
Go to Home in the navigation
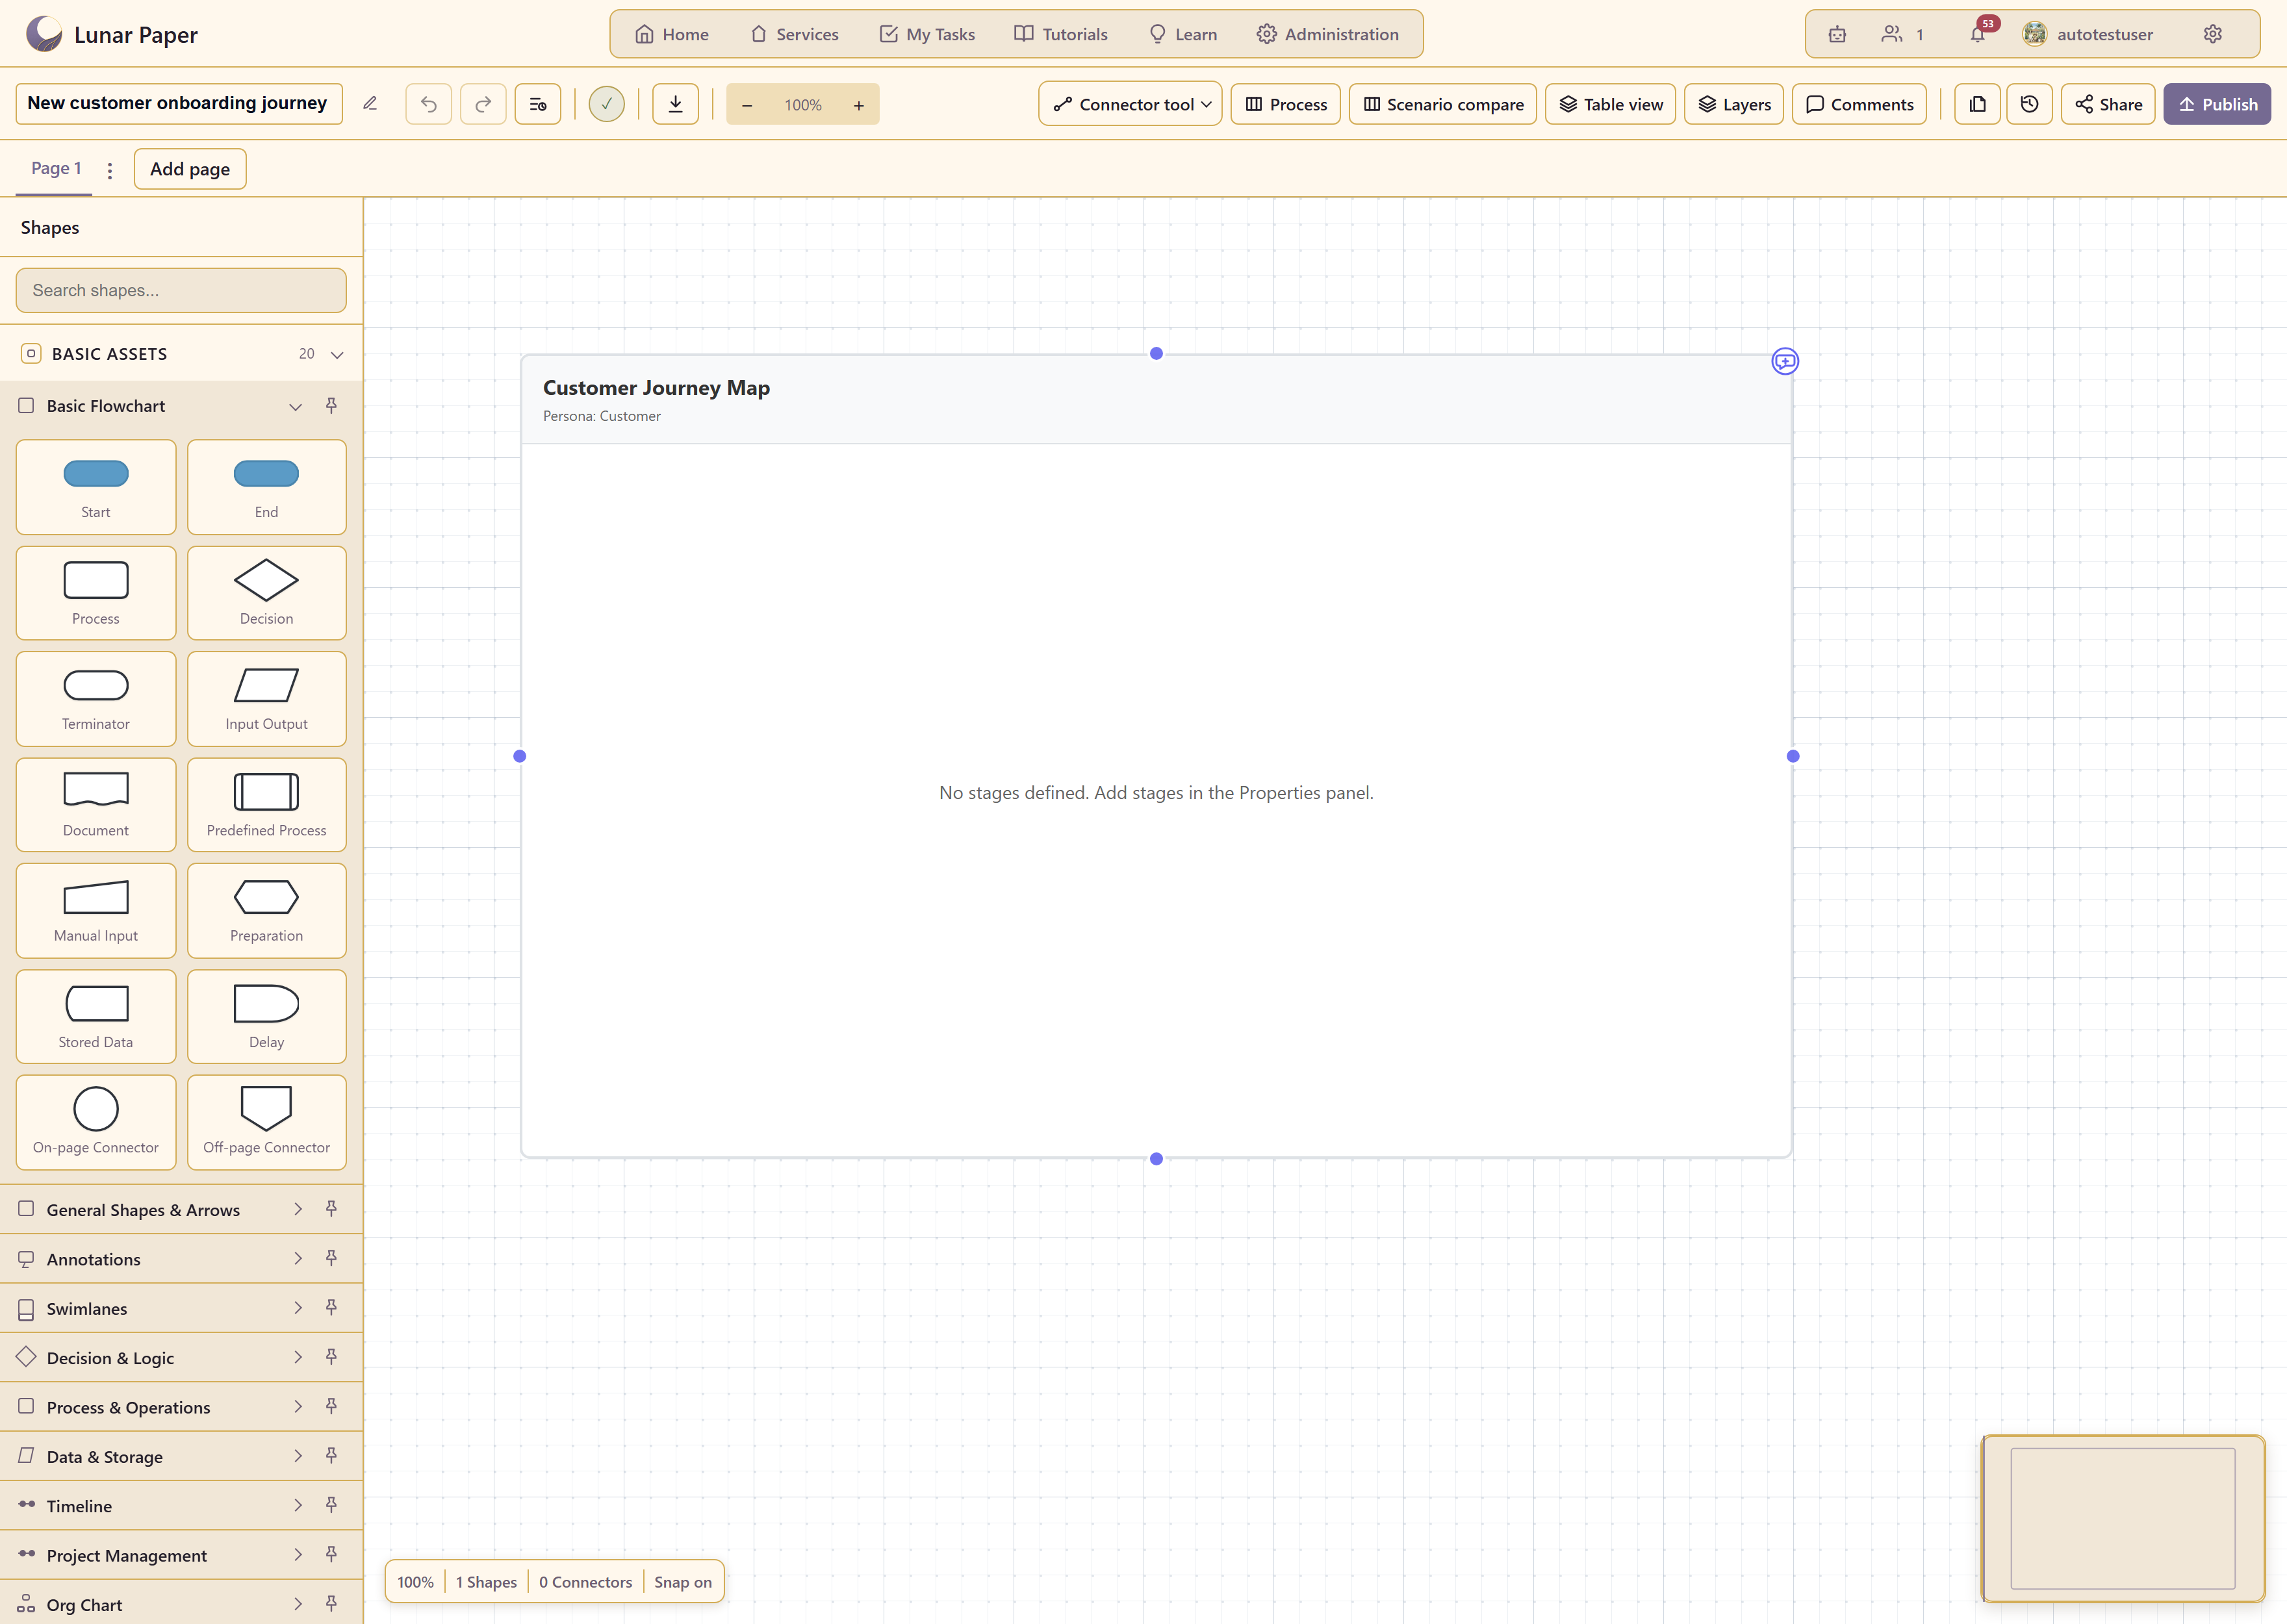(672, 34)
